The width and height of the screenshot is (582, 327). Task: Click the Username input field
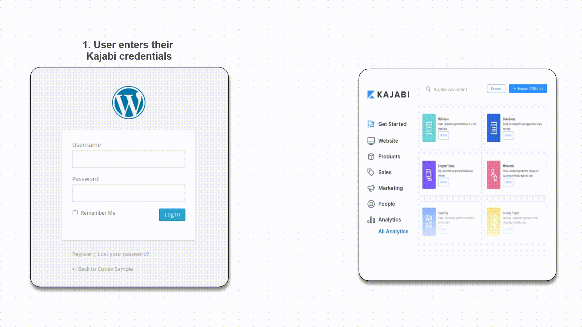(129, 159)
